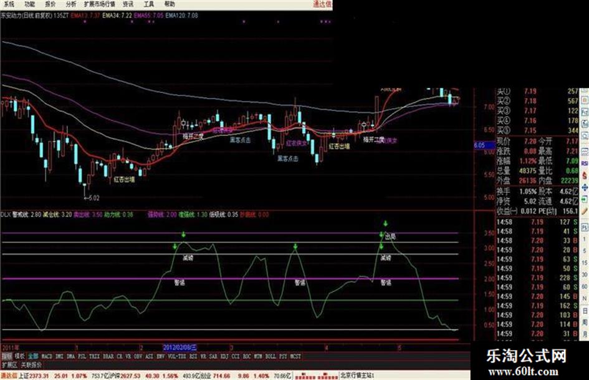Select the OBV indicator tab

point(138,356)
